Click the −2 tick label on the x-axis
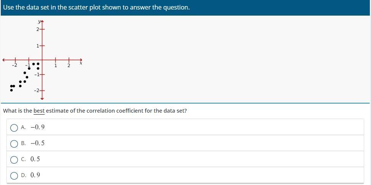 (x=14, y=65)
